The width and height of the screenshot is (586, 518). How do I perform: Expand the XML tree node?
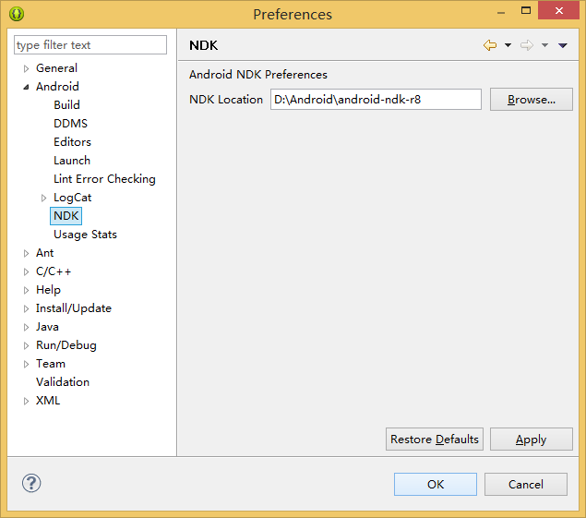point(26,402)
